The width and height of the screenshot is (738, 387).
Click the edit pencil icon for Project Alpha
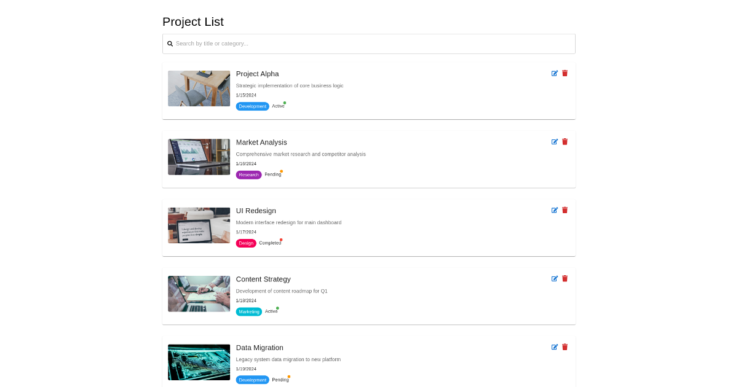(554, 73)
